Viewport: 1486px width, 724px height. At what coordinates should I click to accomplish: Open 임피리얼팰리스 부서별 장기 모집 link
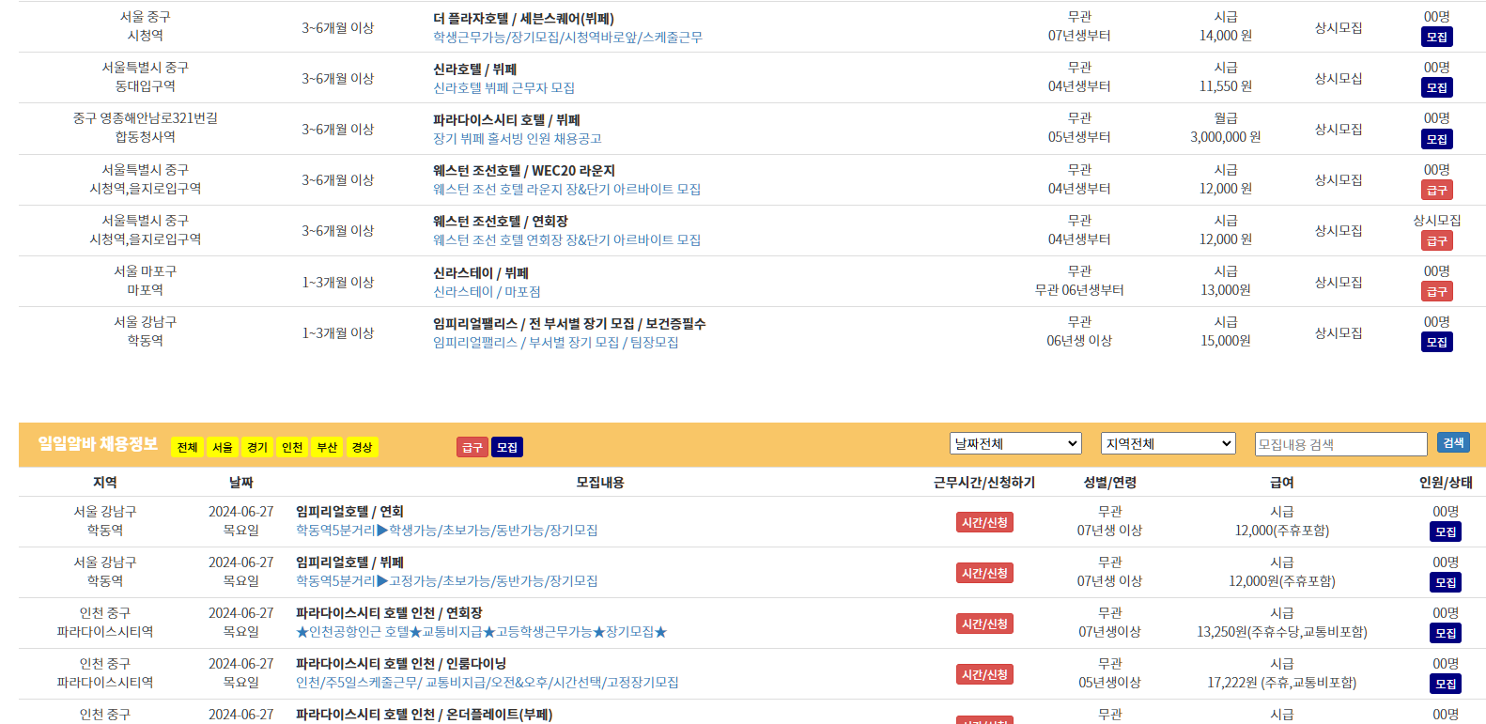pyautogui.click(x=555, y=343)
